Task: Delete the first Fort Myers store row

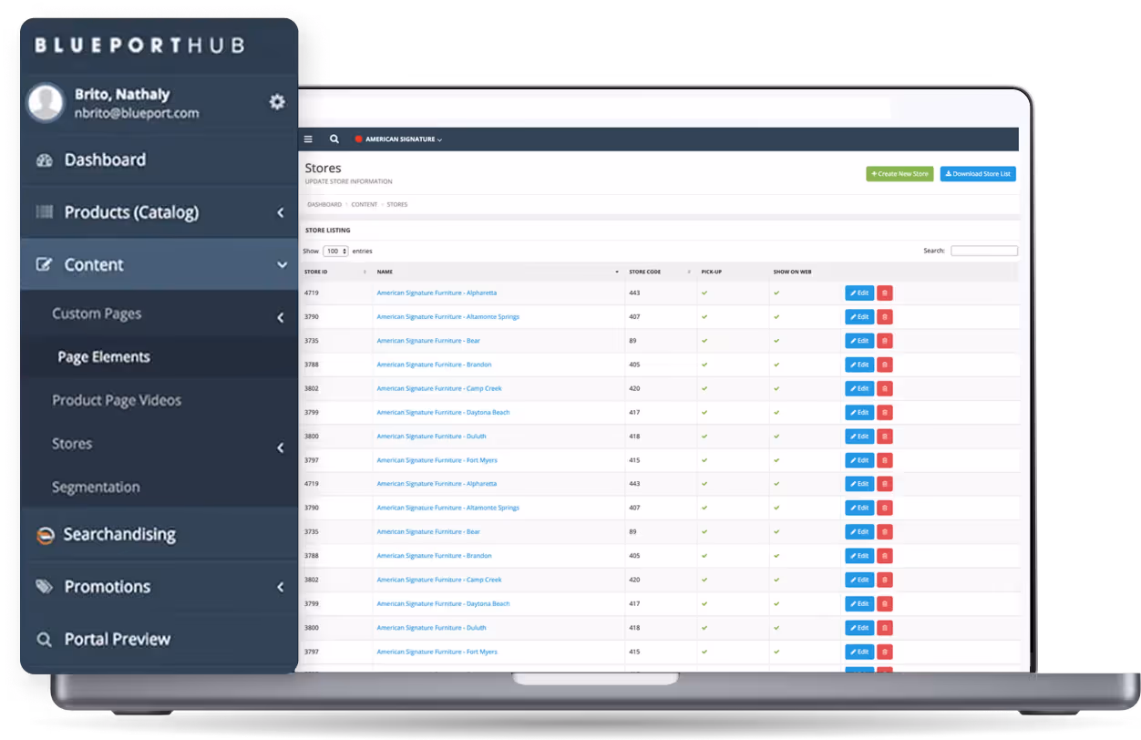Action: [885, 460]
